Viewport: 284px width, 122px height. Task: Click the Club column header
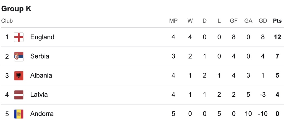7,21
